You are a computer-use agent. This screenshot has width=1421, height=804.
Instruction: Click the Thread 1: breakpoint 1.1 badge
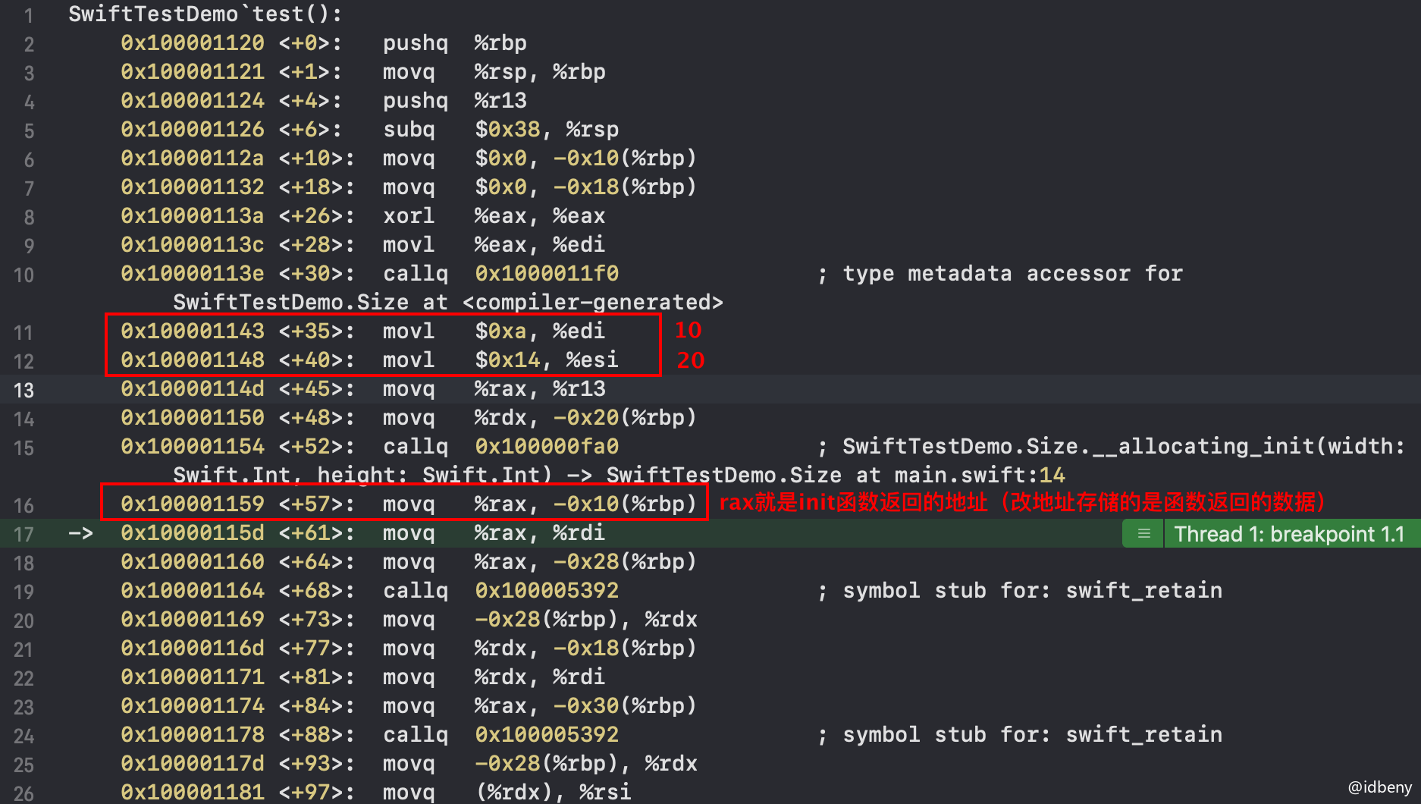point(1288,534)
